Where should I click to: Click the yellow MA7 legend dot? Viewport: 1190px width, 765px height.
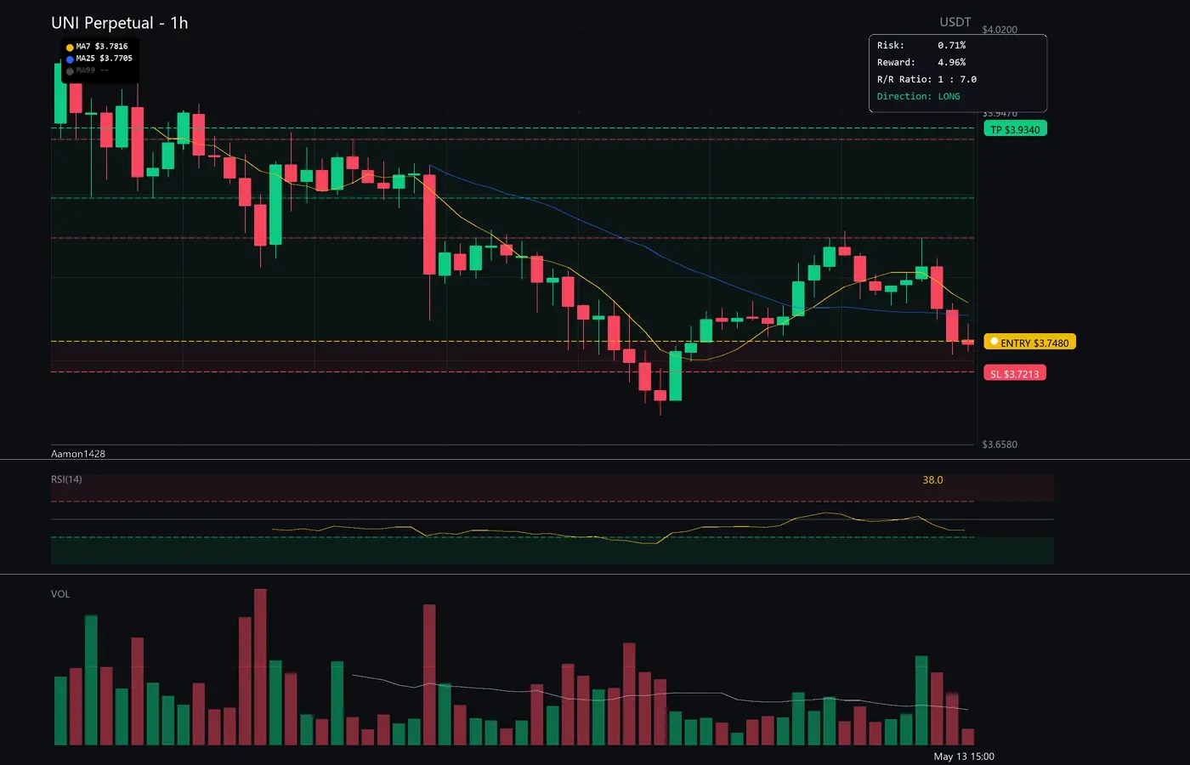pyautogui.click(x=70, y=48)
